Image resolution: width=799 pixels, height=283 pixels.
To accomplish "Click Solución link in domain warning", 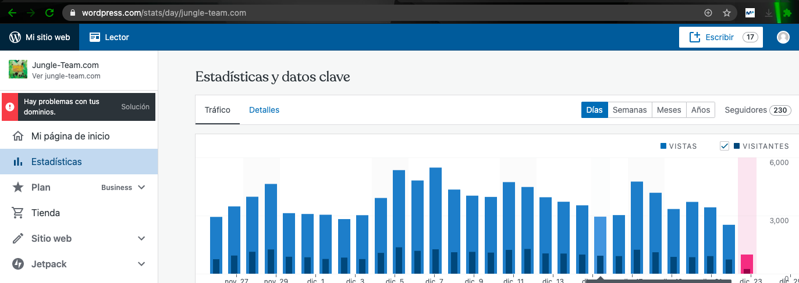I will [135, 107].
